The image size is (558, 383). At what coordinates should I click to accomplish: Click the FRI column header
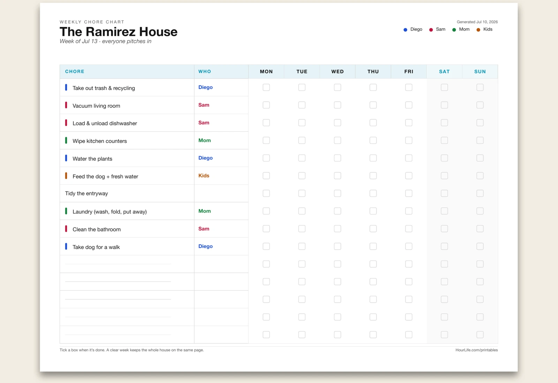[x=409, y=71]
